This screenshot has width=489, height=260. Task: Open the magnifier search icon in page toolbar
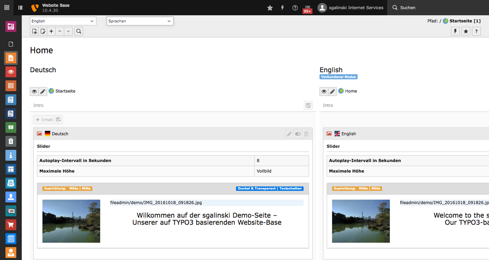78,31
